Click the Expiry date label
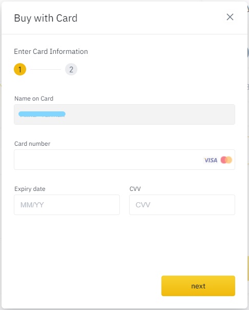 tap(30, 189)
